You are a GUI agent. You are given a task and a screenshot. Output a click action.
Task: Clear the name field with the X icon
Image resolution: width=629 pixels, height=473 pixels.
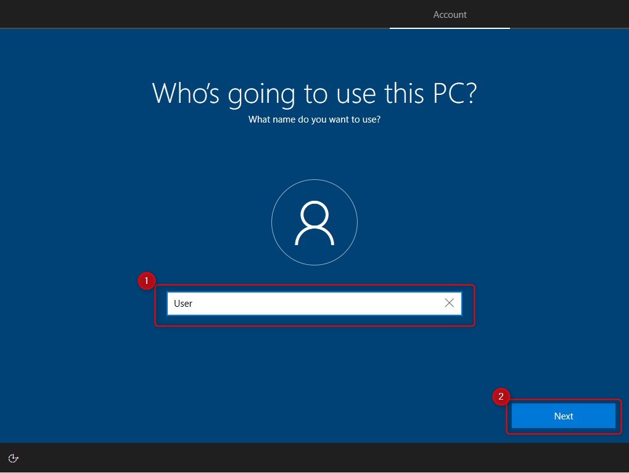450,303
